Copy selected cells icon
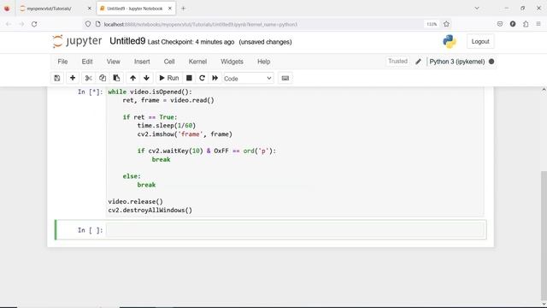 coord(103,78)
